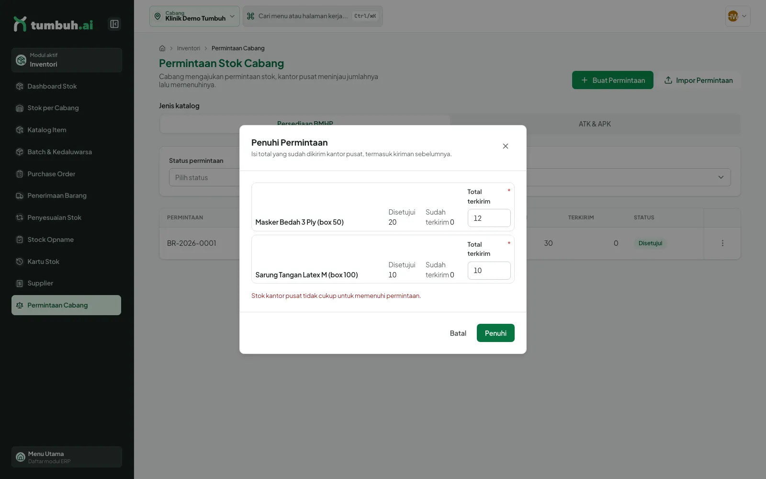Click the STATUS column header
The height and width of the screenshot is (479, 766).
pos(644,217)
